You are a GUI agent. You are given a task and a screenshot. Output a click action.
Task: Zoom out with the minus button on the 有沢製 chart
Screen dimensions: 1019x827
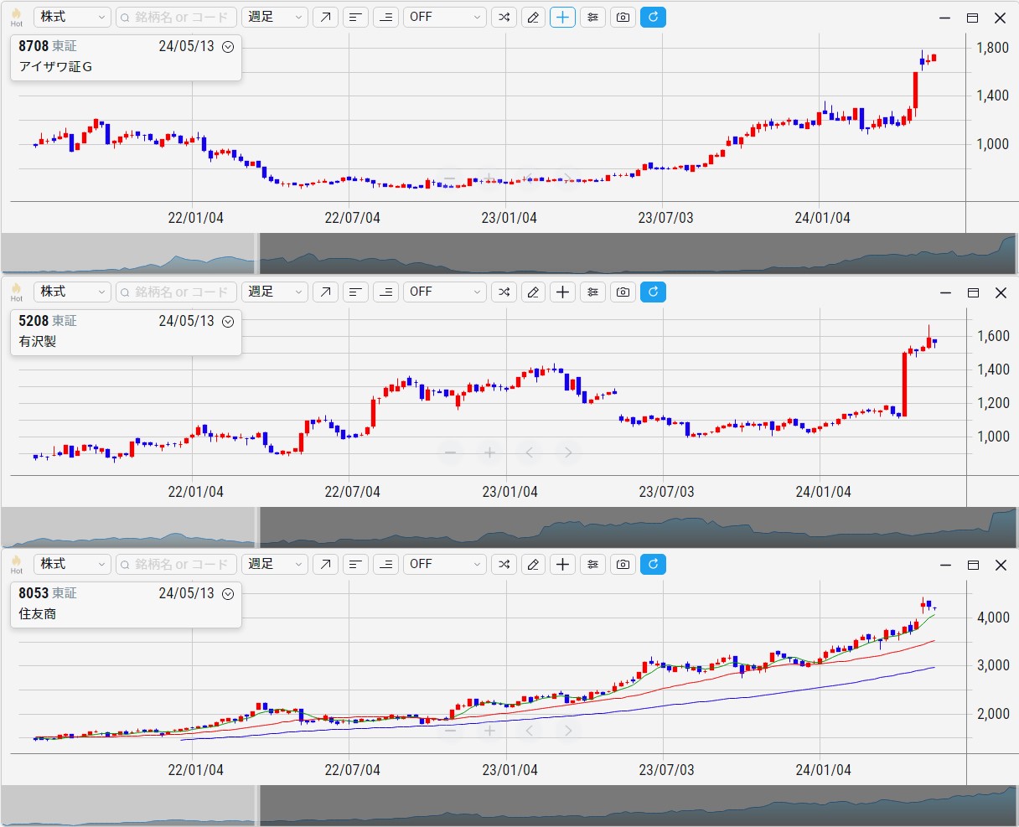coord(450,453)
